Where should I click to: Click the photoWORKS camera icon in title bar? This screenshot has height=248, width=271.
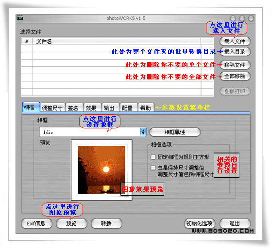[20, 17]
